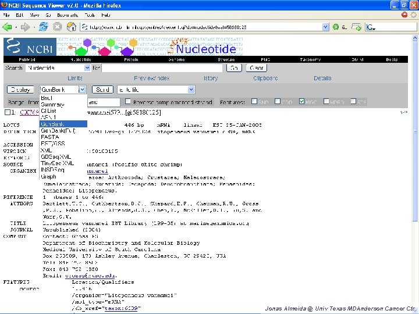Screen dimensions: 419x314
Task: Choose TinySeq XML display format
Action: [63, 163]
